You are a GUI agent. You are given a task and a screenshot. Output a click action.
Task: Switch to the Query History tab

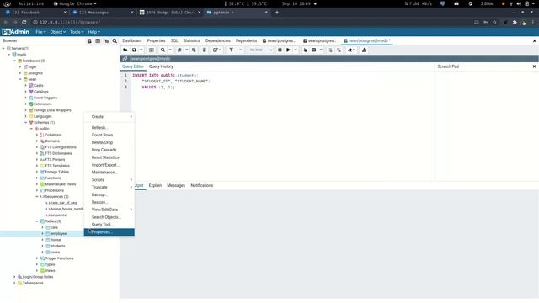coord(161,66)
